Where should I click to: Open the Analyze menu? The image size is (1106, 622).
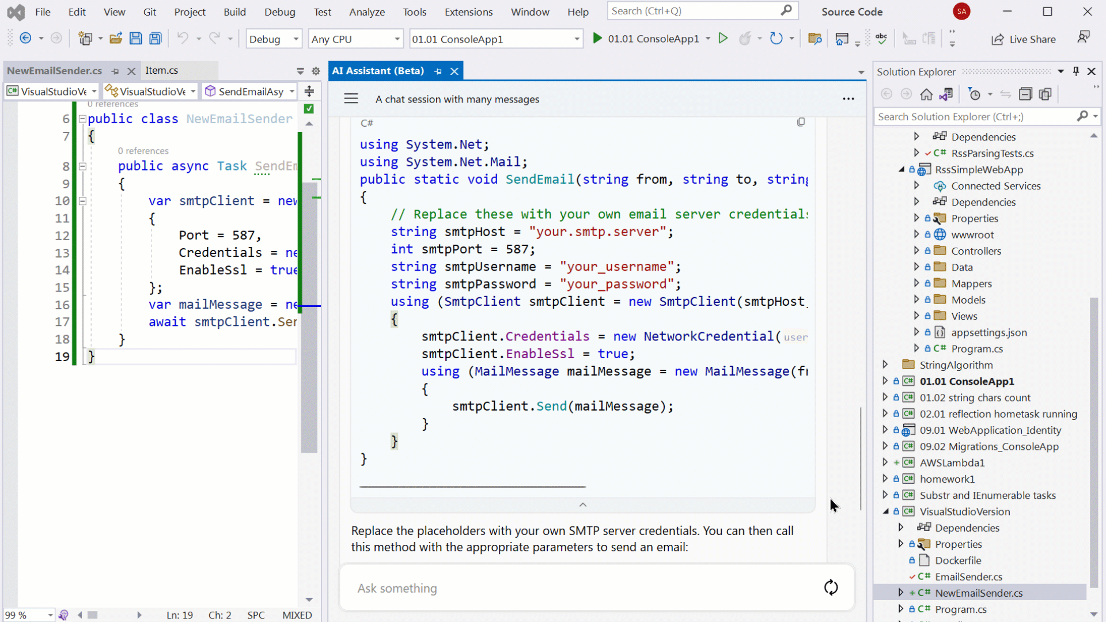pyautogui.click(x=367, y=12)
